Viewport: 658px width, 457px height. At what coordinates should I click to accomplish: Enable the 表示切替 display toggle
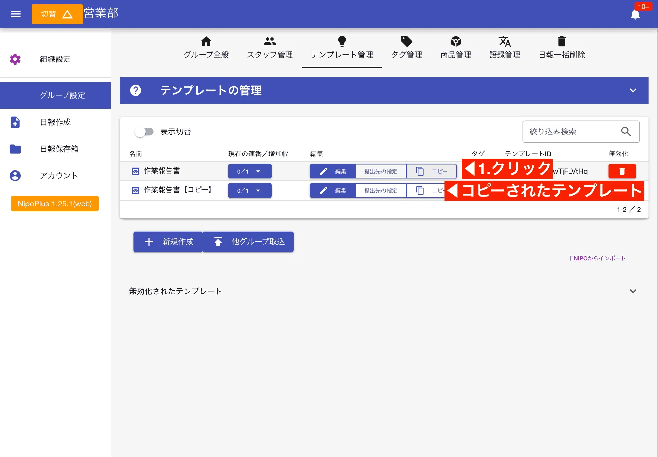point(145,132)
